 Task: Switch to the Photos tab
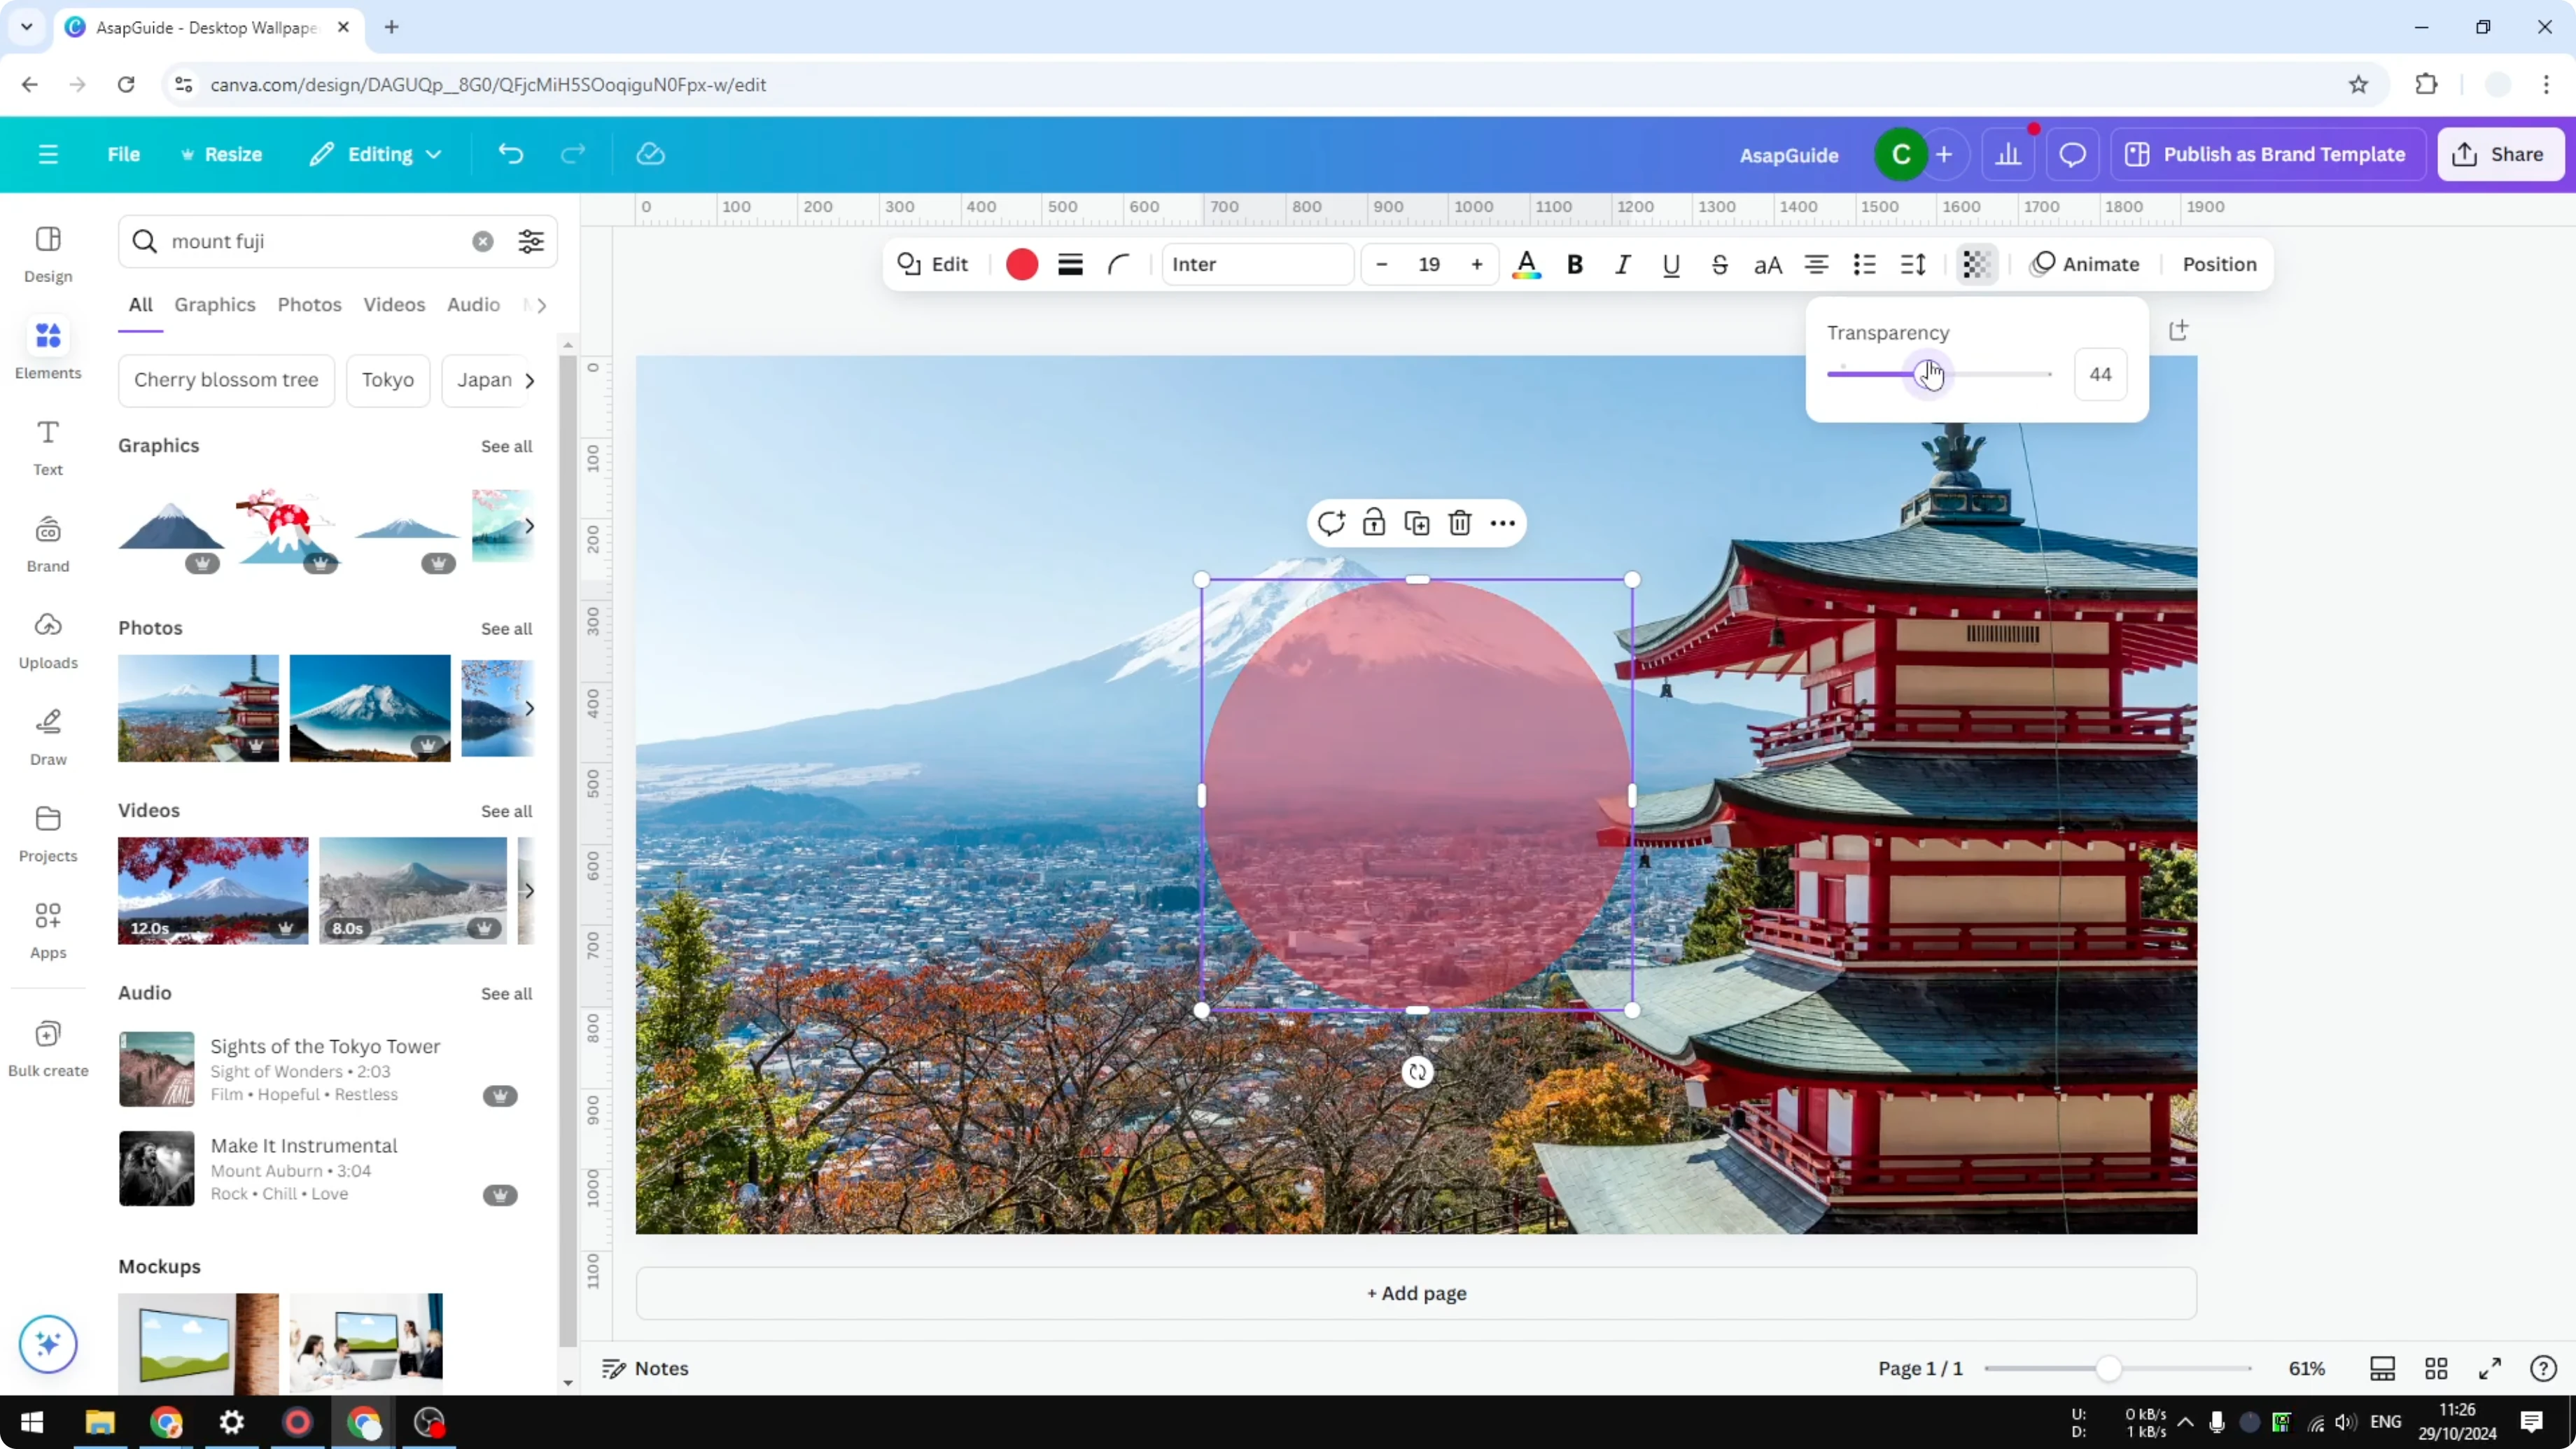[x=309, y=304]
